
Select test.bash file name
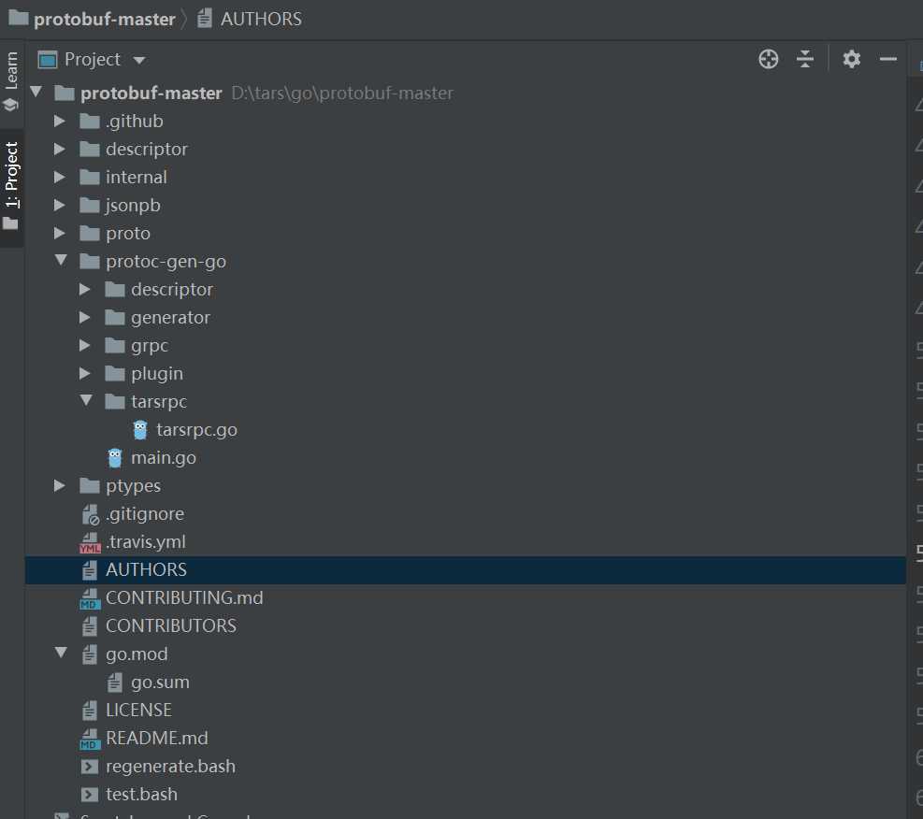tap(141, 795)
